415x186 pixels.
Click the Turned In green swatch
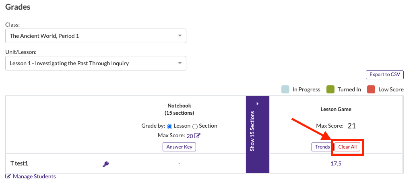pyautogui.click(x=331, y=89)
